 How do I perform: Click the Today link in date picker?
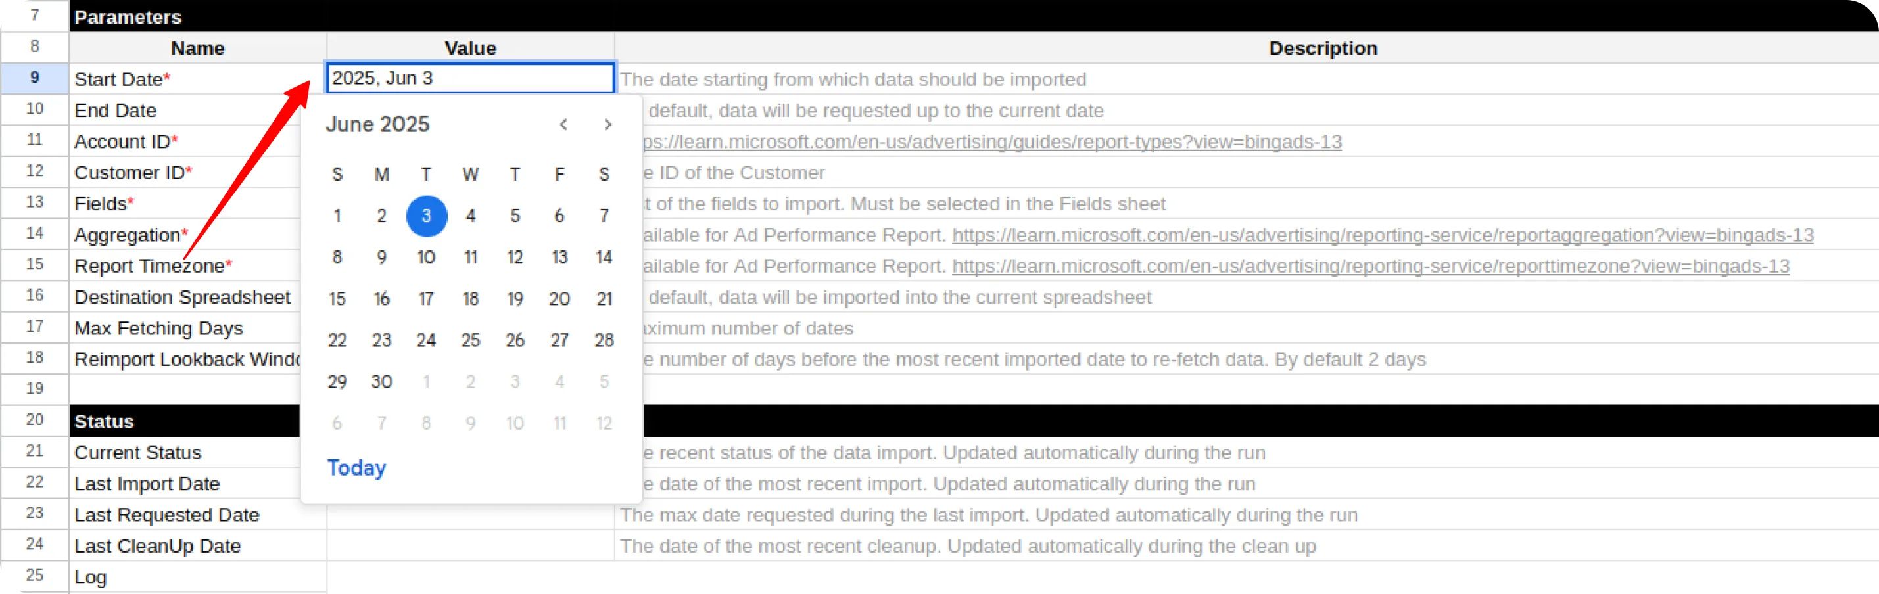tap(356, 468)
